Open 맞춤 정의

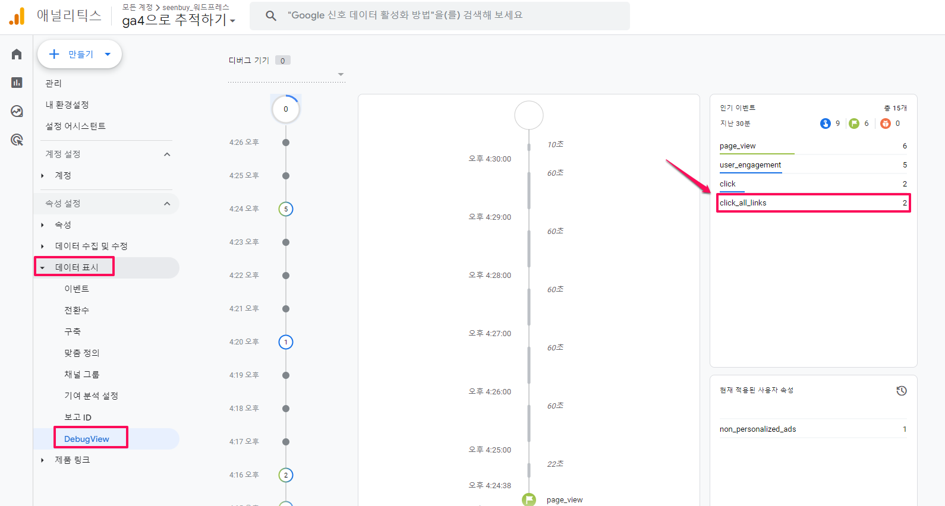pos(82,353)
